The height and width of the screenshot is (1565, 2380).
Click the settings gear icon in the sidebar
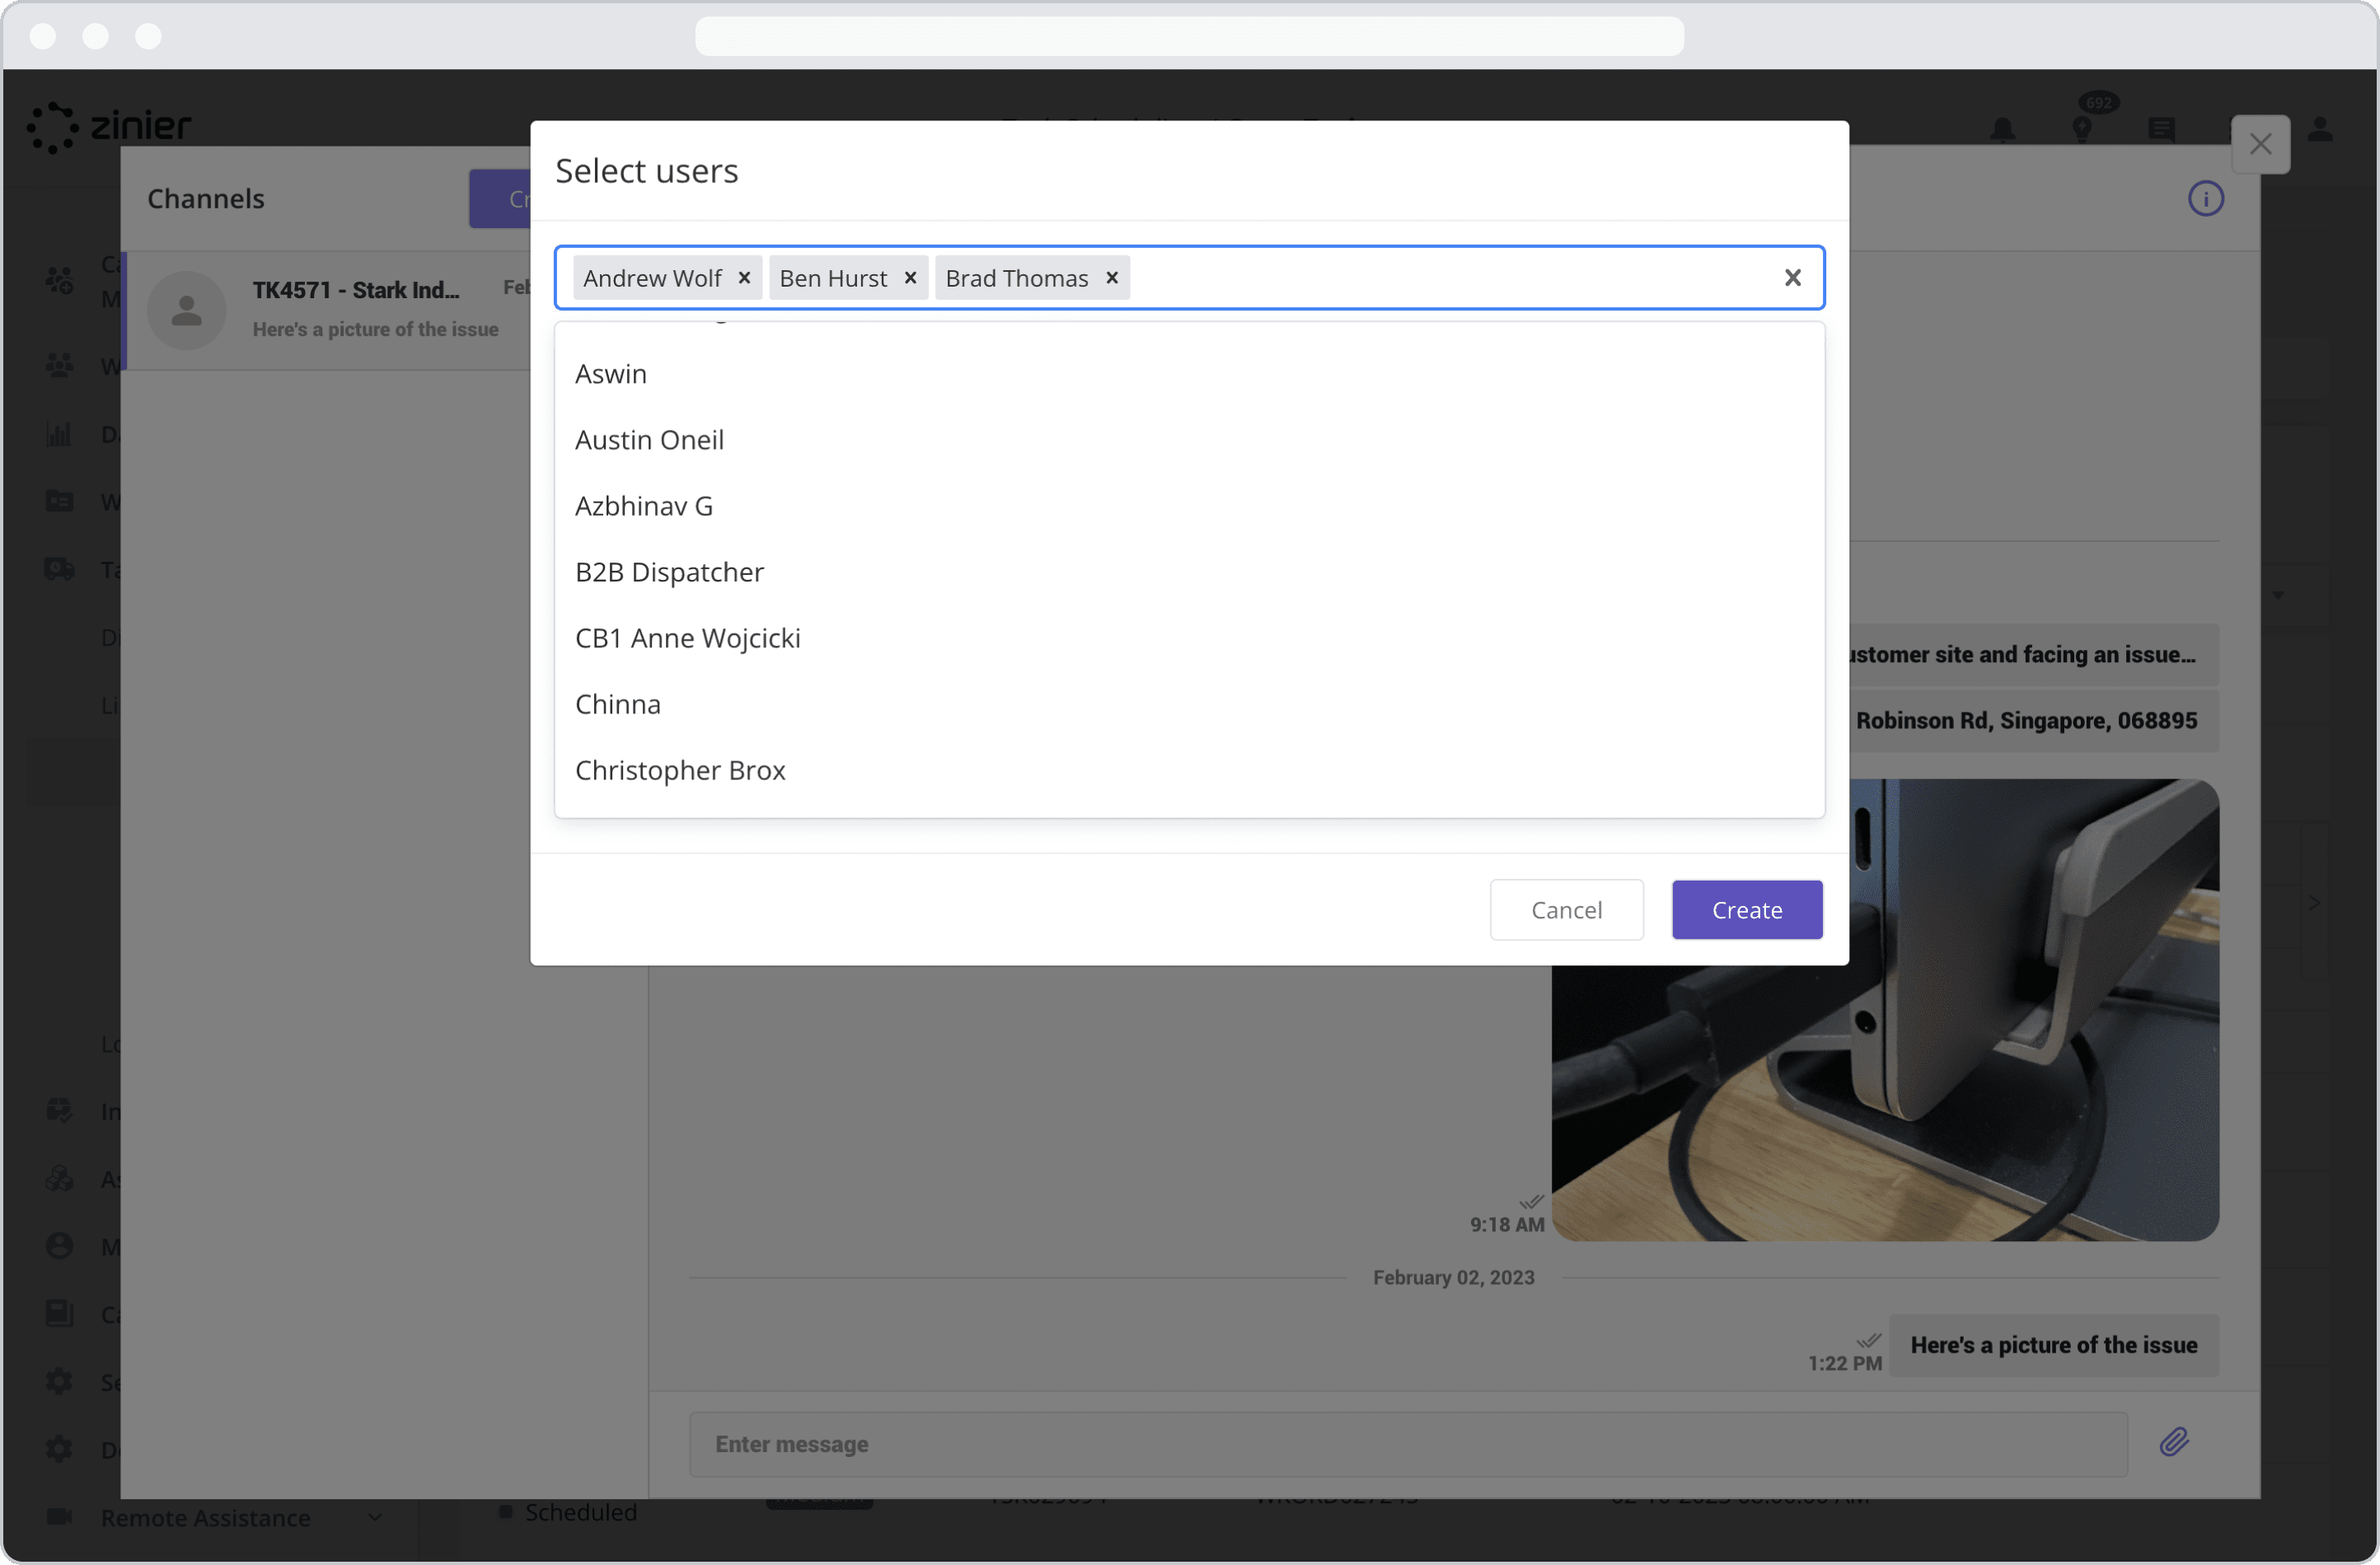tap(59, 1381)
